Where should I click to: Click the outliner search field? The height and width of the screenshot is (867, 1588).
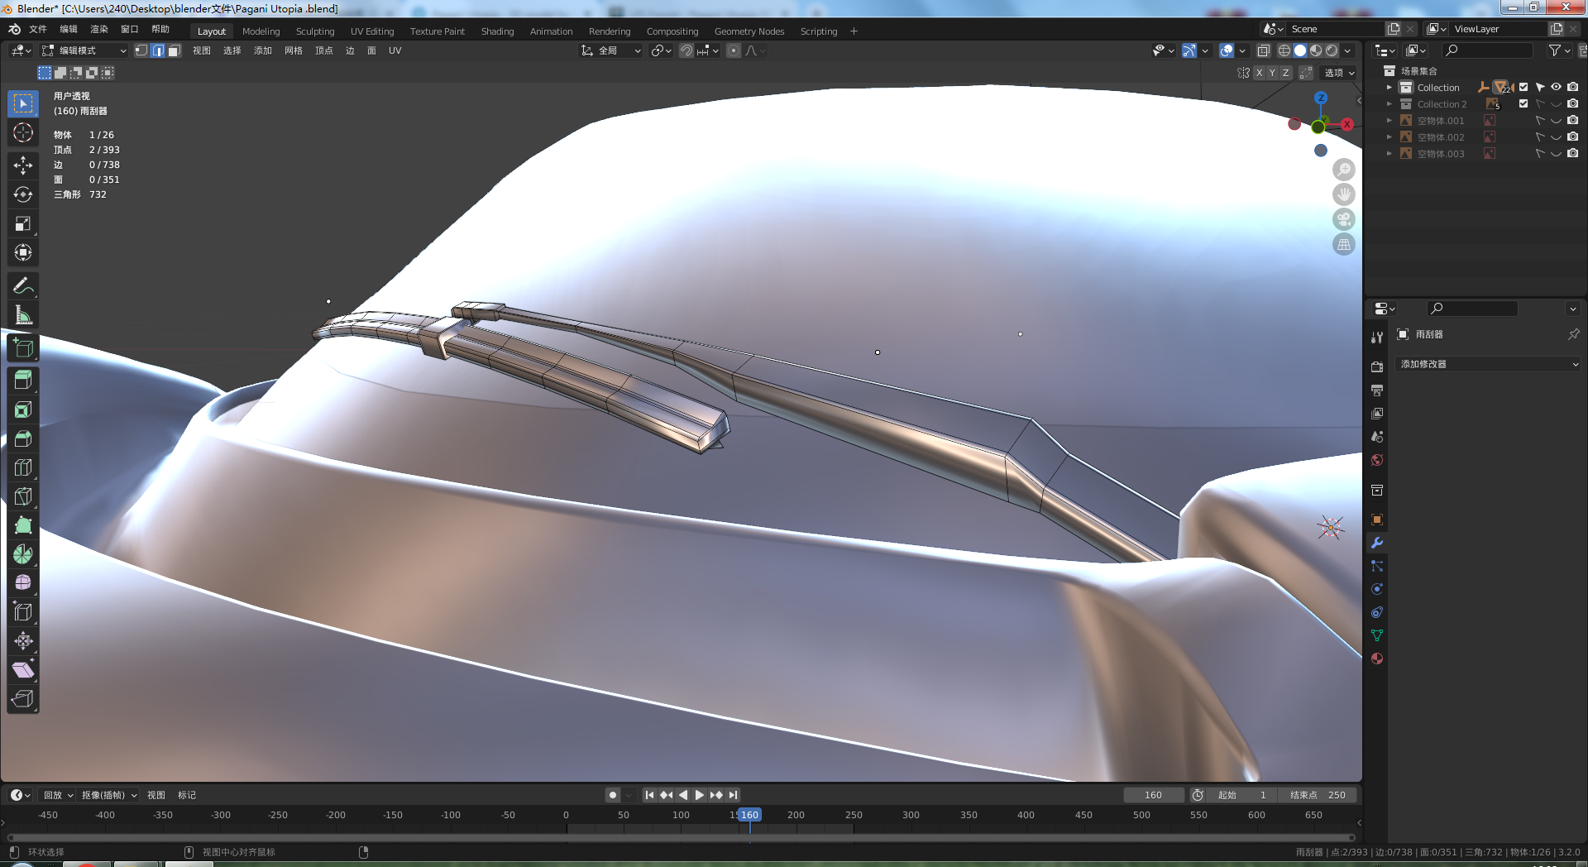[x=1488, y=50]
